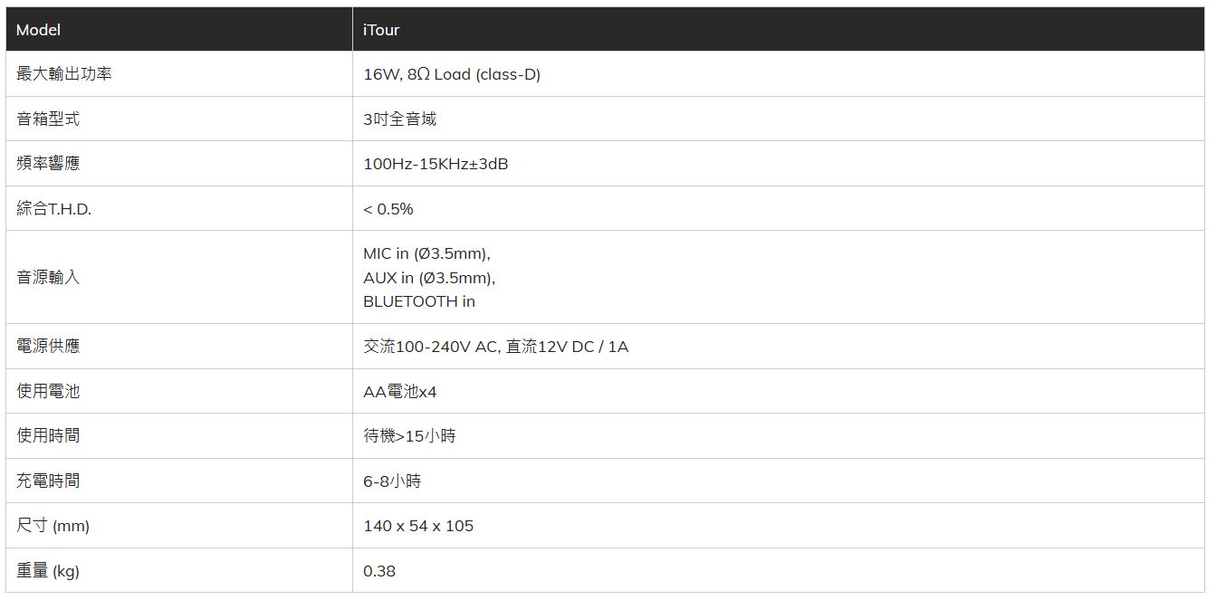Click the "交流100-240V AC" power value
Image resolution: width=1217 pixels, height=600 pixels.
[430, 346]
